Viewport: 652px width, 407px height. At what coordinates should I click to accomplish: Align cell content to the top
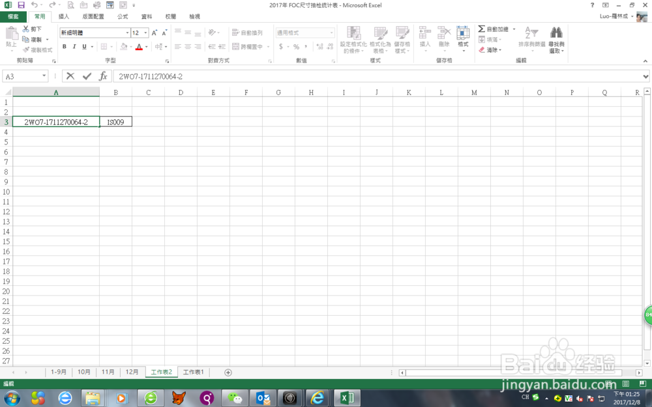178,33
